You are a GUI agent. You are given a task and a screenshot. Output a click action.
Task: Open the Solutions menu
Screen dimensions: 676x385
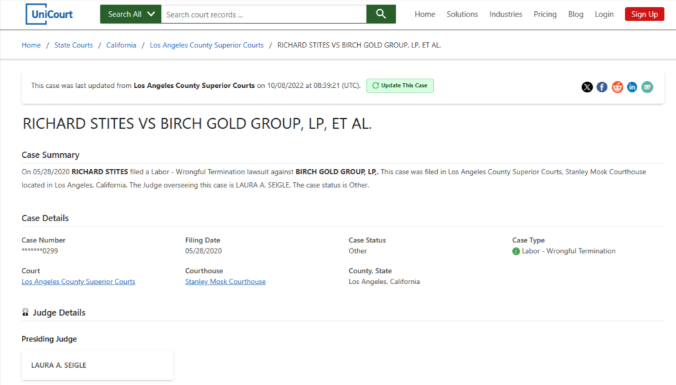click(x=462, y=15)
